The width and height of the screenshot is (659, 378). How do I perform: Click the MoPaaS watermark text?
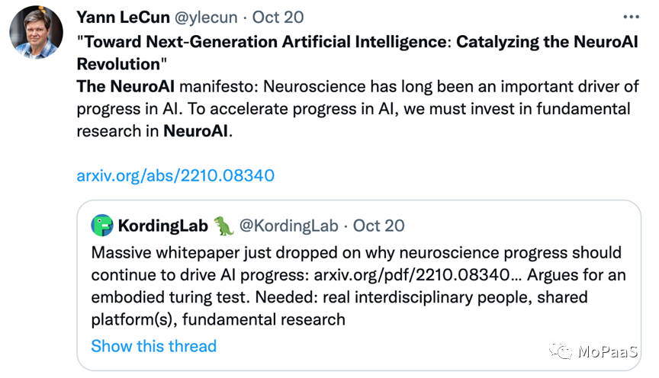point(607,352)
